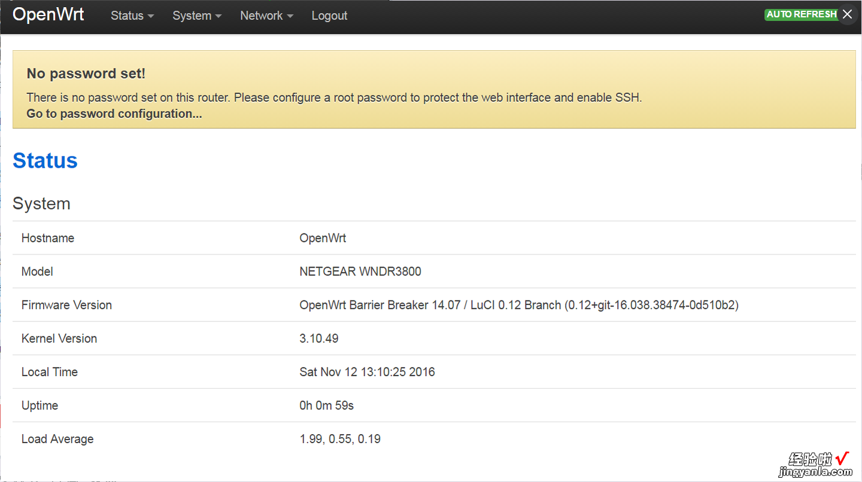Click the Firmware Version label
862x482 pixels.
[x=66, y=305]
